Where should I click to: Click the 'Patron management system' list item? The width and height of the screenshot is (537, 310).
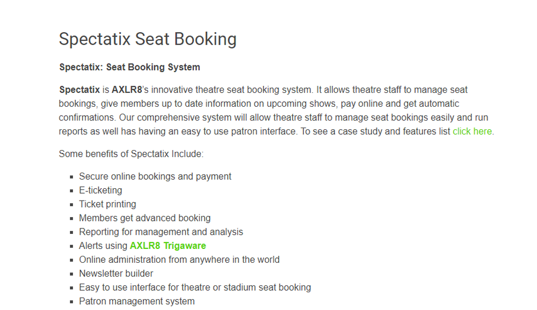(136, 301)
